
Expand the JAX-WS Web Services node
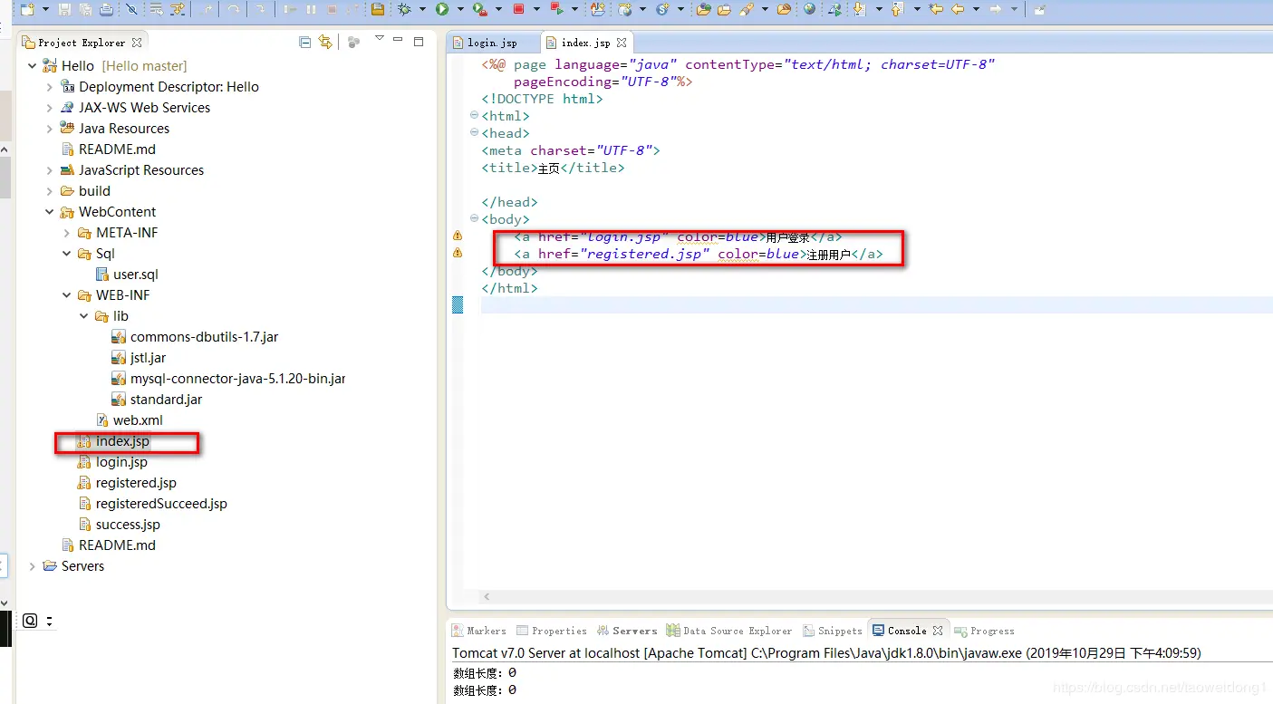tap(50, 108)
